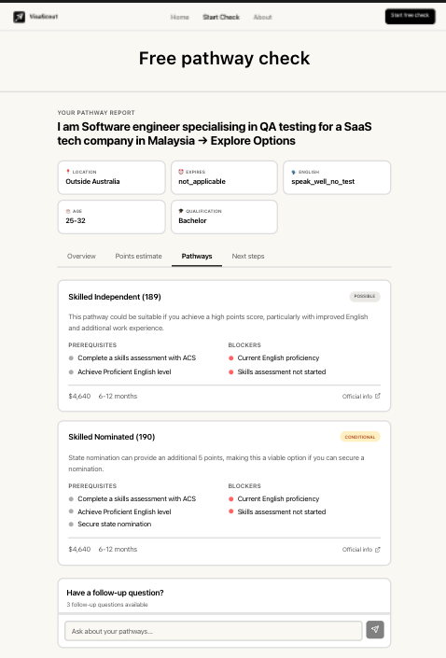Open Skilled Nominated external link icon
The height and width of the screenshot is (658, 446).
pyautogui.click(x=378, y=550)
